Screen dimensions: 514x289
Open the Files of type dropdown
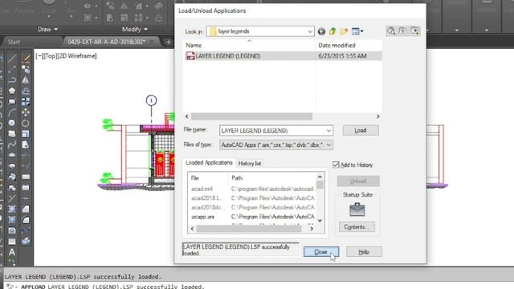click(328, 144)
